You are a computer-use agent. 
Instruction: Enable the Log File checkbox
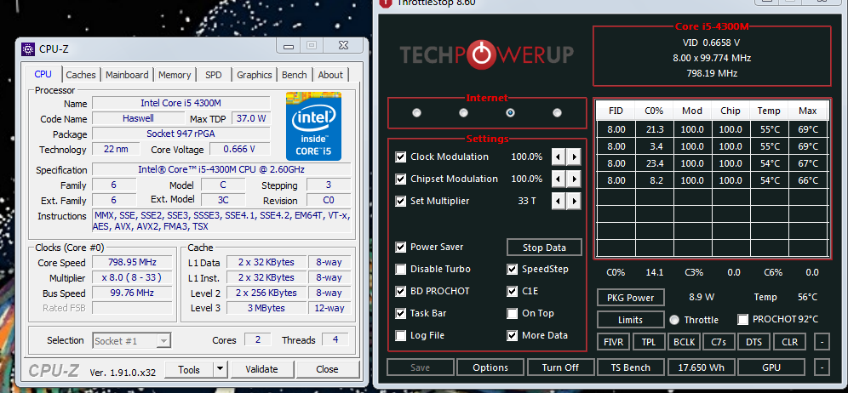pos(401,336)
